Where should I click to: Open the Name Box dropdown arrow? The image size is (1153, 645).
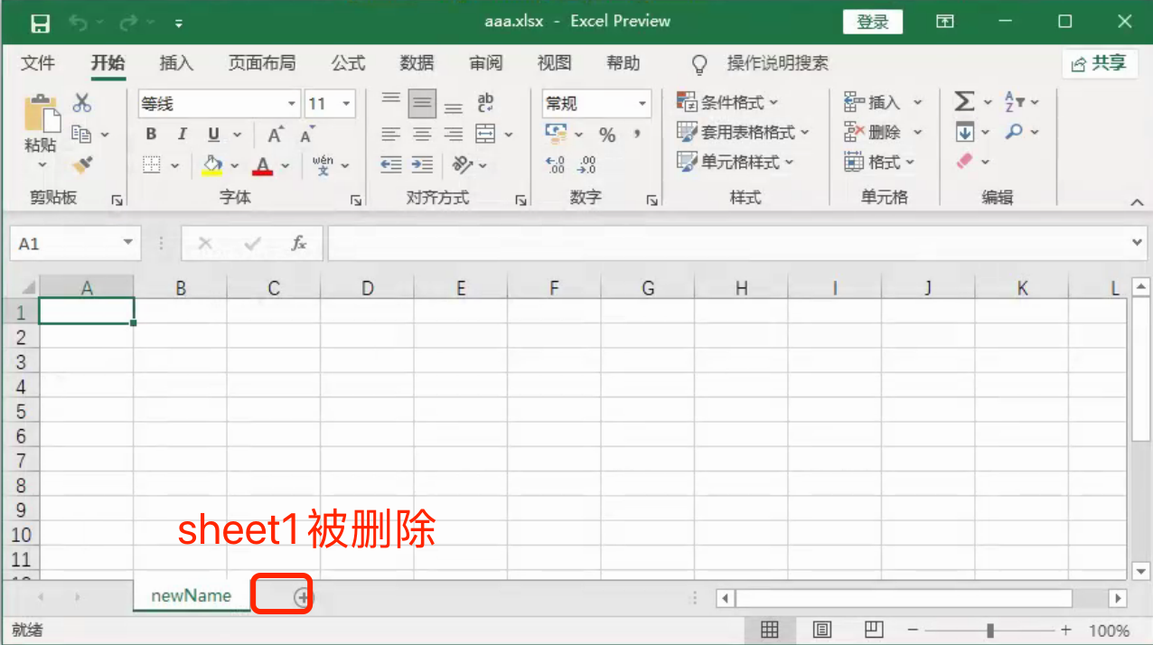tap(127, 243)
